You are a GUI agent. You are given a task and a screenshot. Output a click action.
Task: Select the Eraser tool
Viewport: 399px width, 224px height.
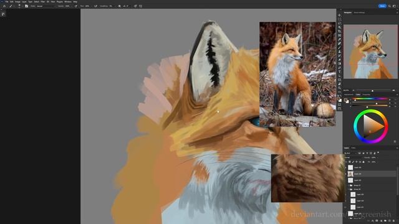coord(339,60)
